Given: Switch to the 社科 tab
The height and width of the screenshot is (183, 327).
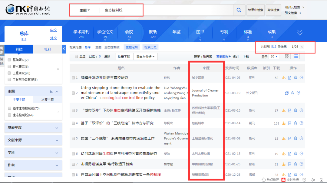Looking at the screenshot, I should (48, 49).
